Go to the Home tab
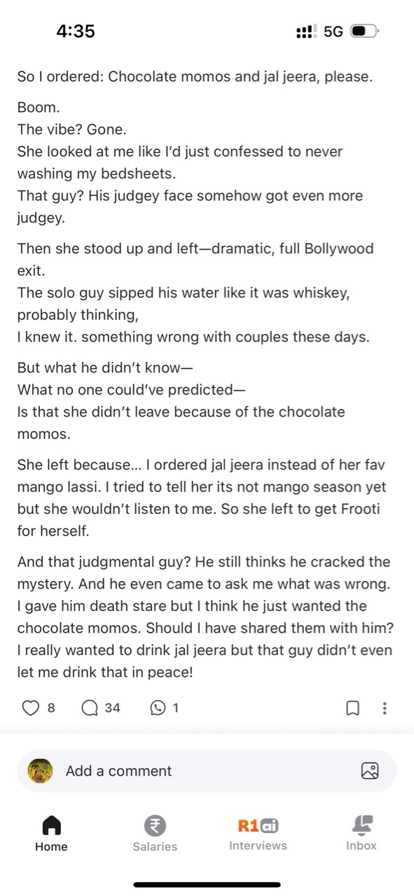The width and height of the screenshot is (414, 896). (x=52, y=834)
